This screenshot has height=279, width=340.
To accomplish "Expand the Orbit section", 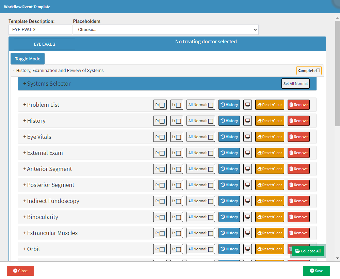I will (32, 249).
